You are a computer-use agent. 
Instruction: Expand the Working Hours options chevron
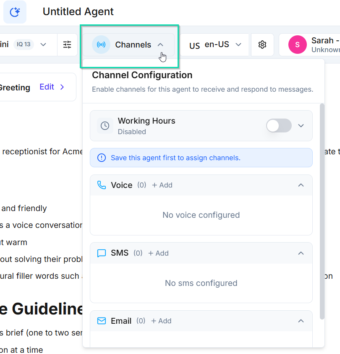[x=301, y=126]
